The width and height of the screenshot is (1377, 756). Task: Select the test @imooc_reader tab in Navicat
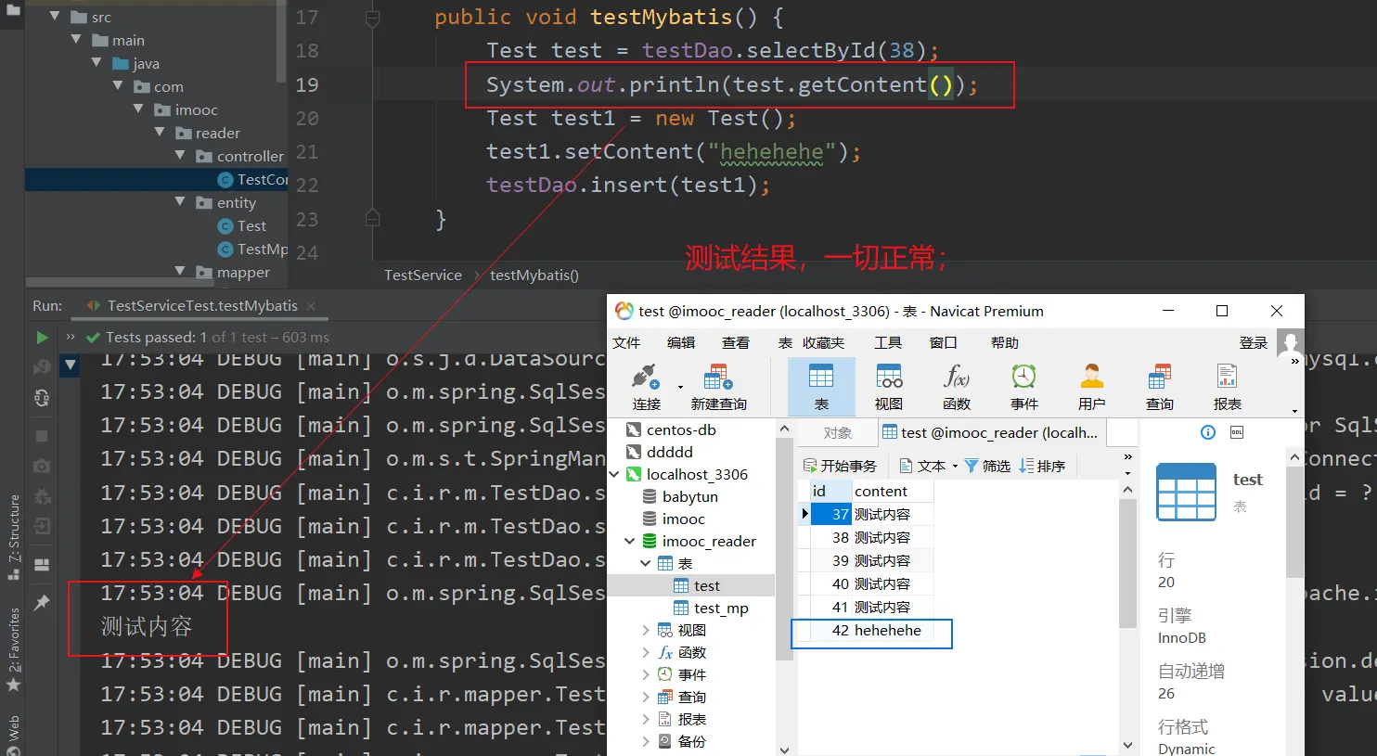click(990, 433)
